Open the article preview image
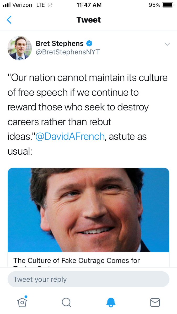The width and height of the screenshot is (177, 314). [88, 210]
